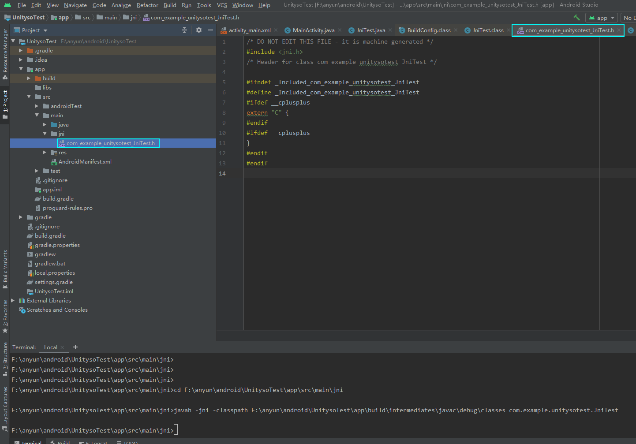Collapse the main source folder

coord(37,115)
